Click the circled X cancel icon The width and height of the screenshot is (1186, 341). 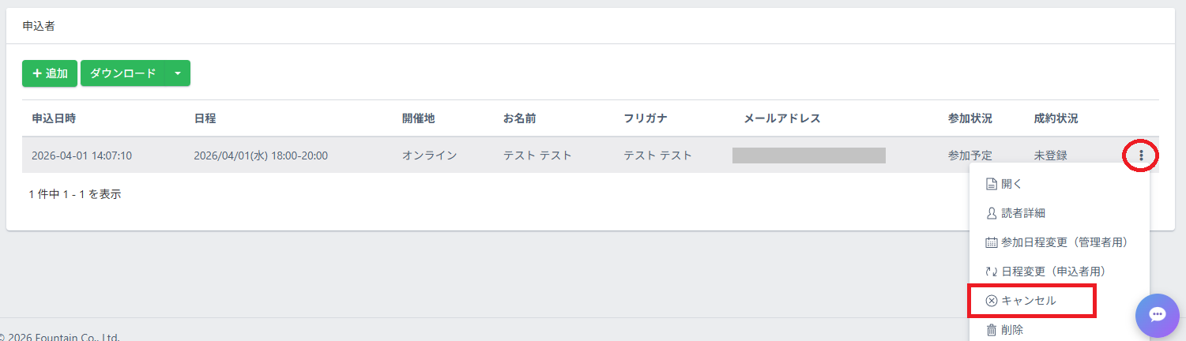click(992, 301)
